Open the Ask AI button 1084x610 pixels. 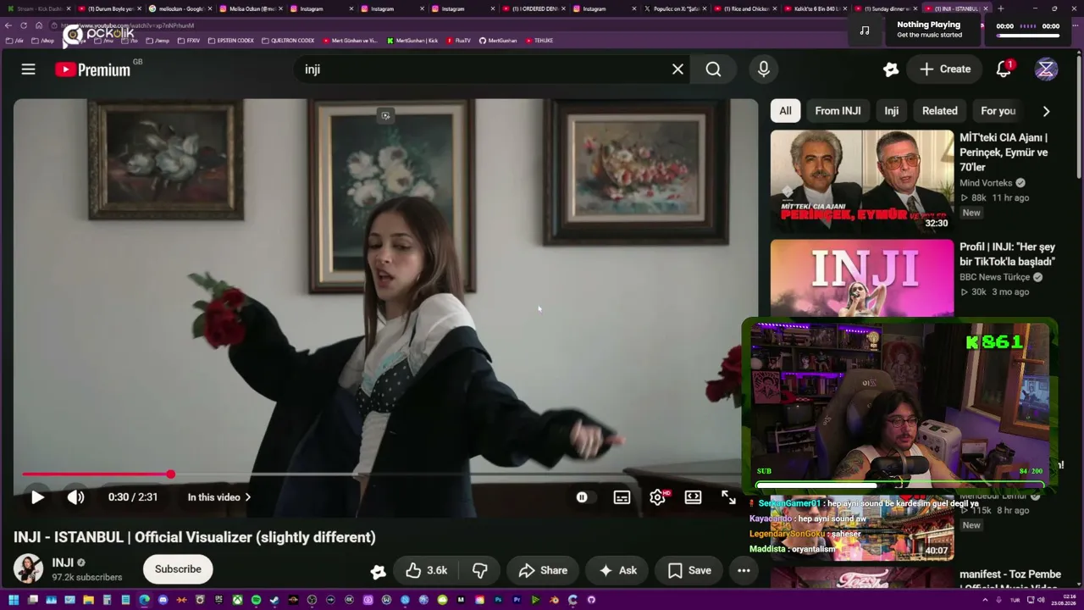pyautogui.click(x=617, y=571)
